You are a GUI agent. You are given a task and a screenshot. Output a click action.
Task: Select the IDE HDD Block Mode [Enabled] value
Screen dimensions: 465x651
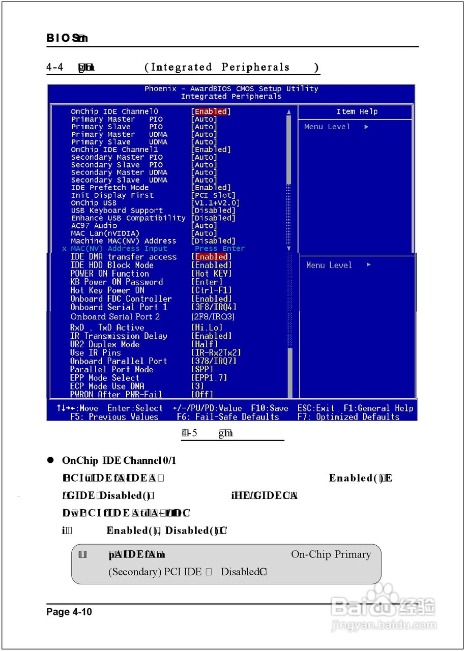[211, 265]
